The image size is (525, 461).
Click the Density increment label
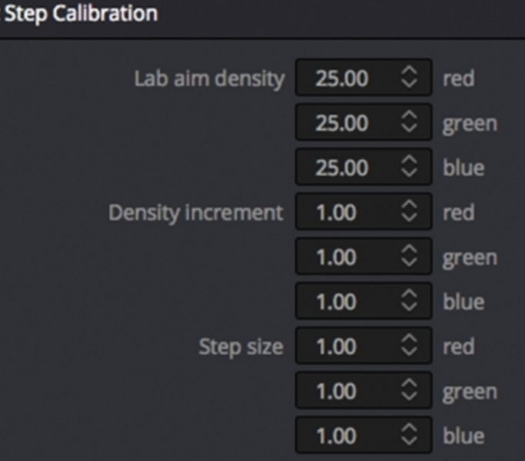coord(195,213)
